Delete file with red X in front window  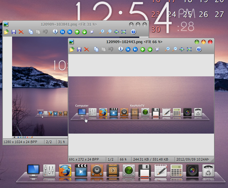click(87, 49)
